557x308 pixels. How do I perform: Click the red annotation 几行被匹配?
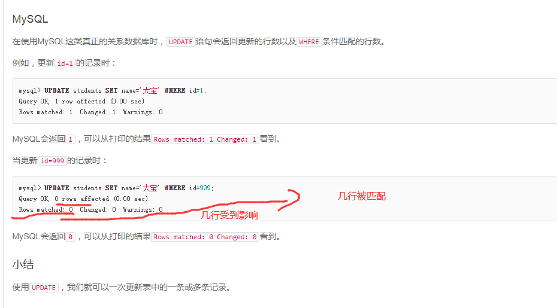click(x=362, y=196)
